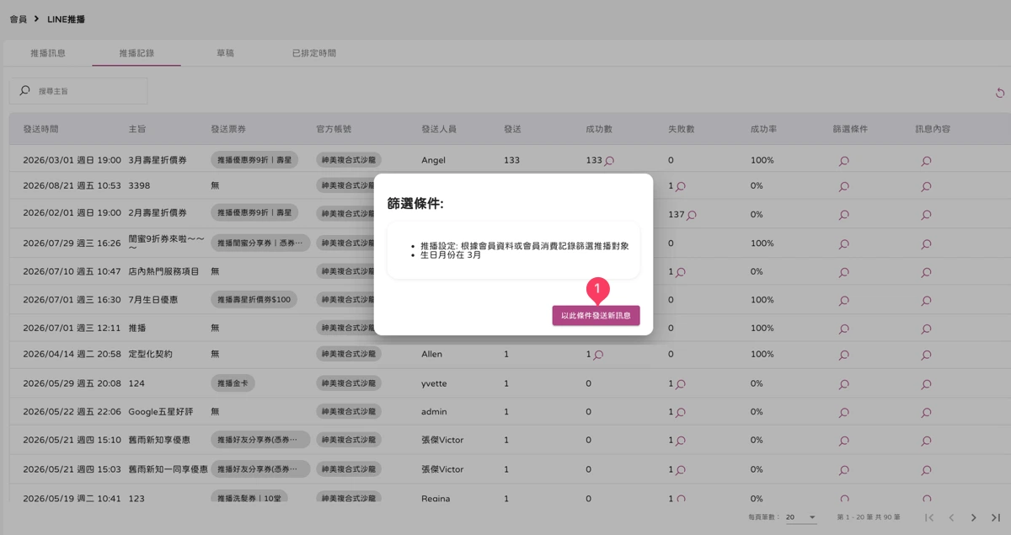View filter conditions for 3398 row

tap(843, 186)
